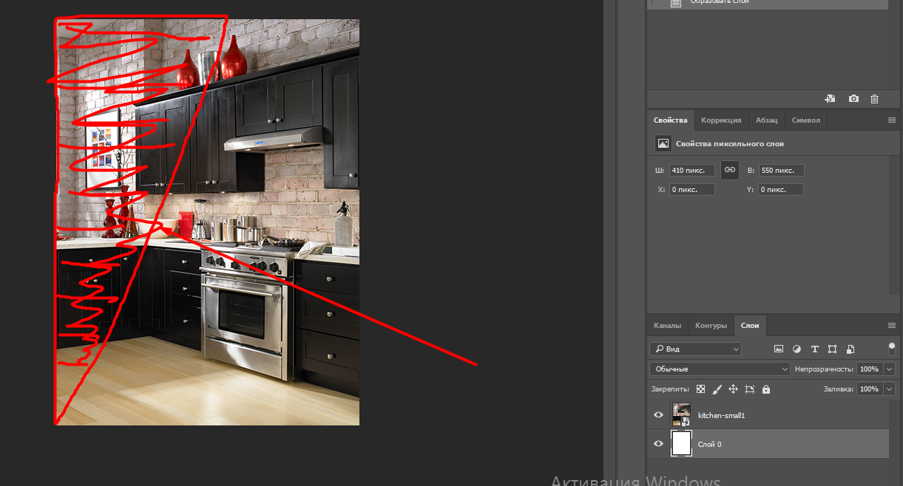Create new document from current history state
The width and height of the screenshot is (903, 486).
pos(831,99)
